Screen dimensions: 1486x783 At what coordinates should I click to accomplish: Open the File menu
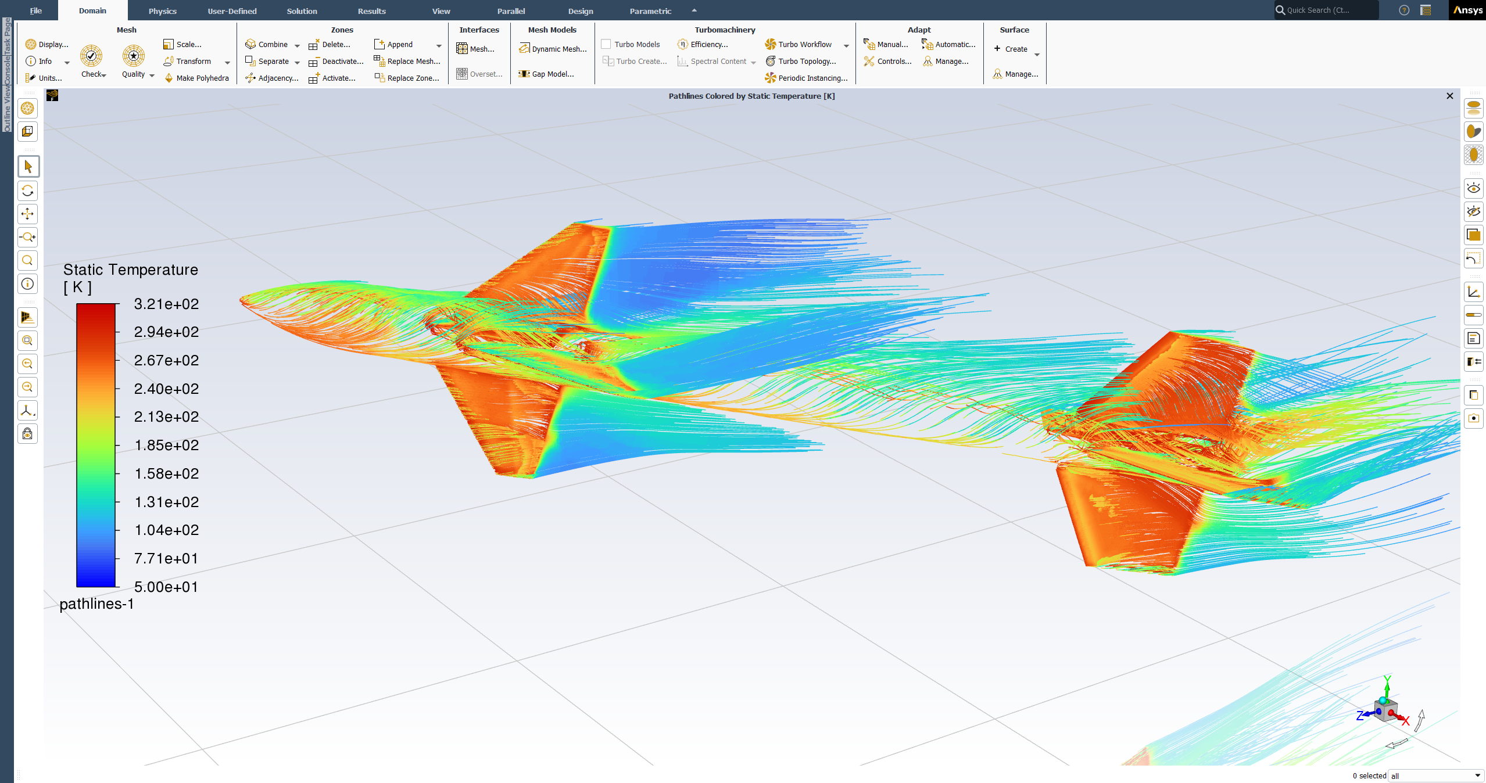pos(36,10)
